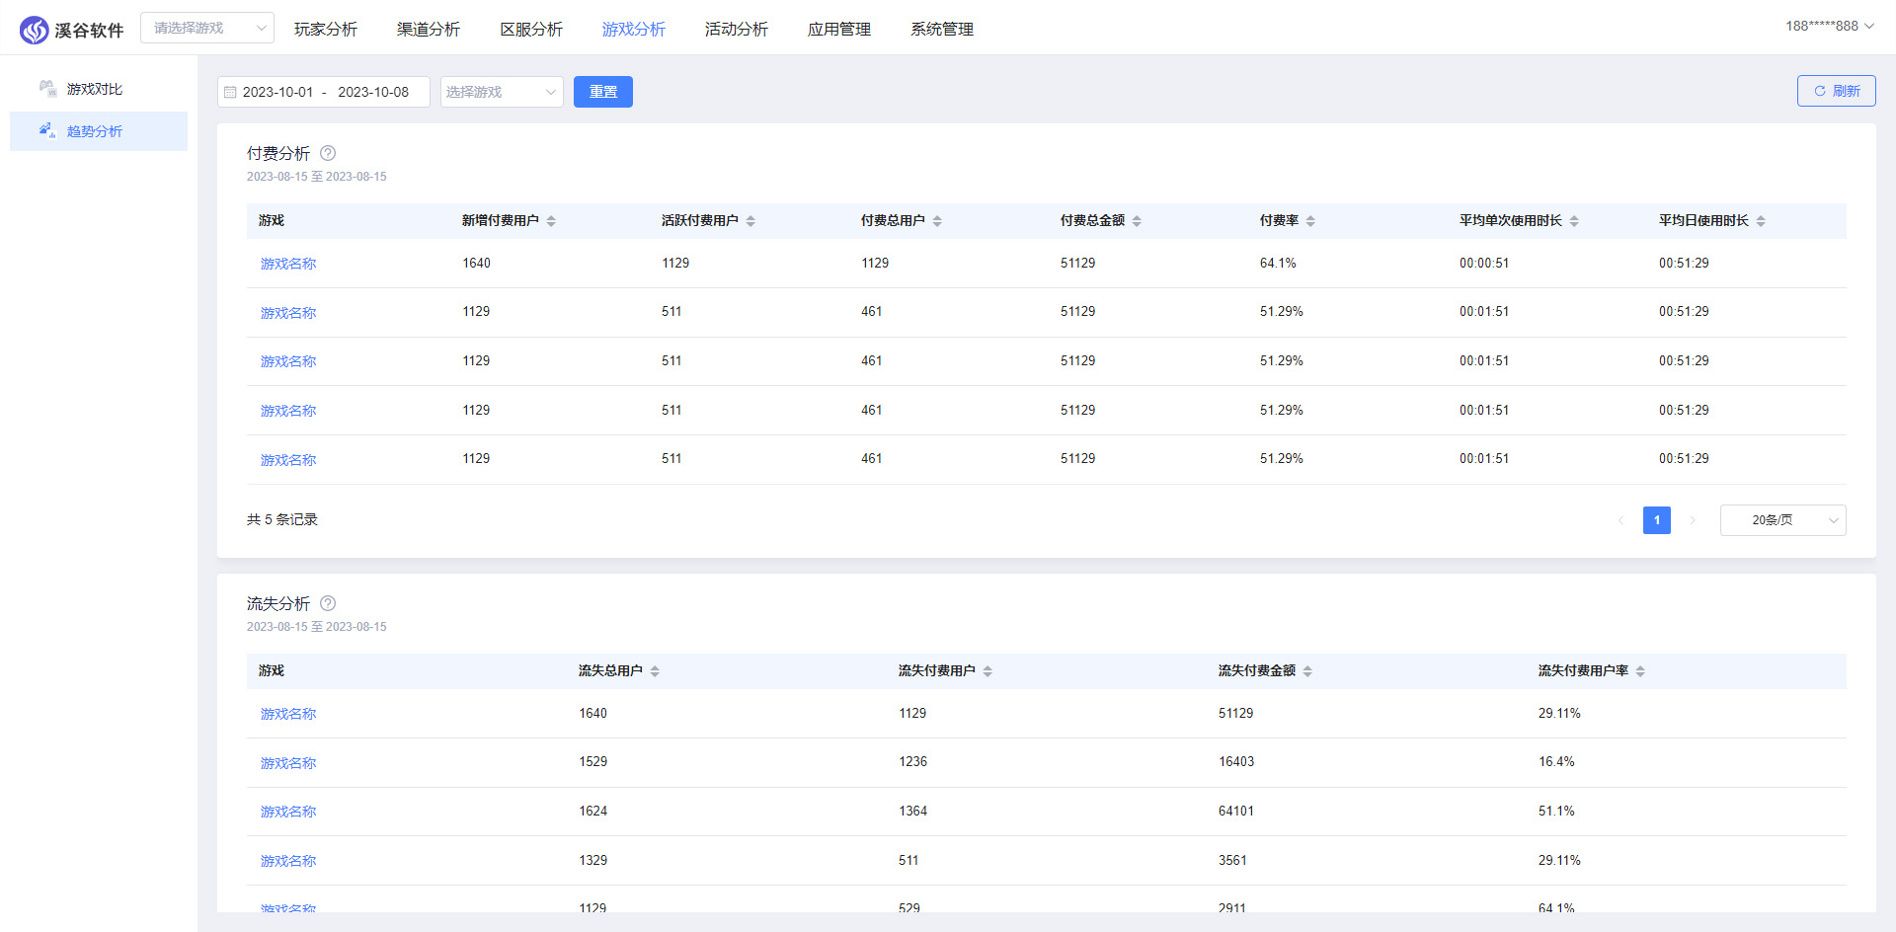Open the 20条/页 page size dropdown
Viewport: 1896px width, 932px height.
[1782, 520]
